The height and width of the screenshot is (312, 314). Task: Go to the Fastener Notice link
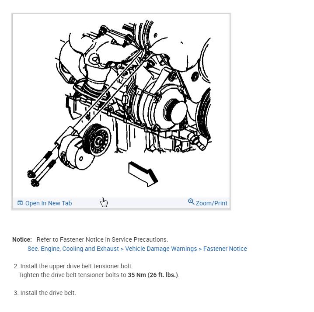225,249
